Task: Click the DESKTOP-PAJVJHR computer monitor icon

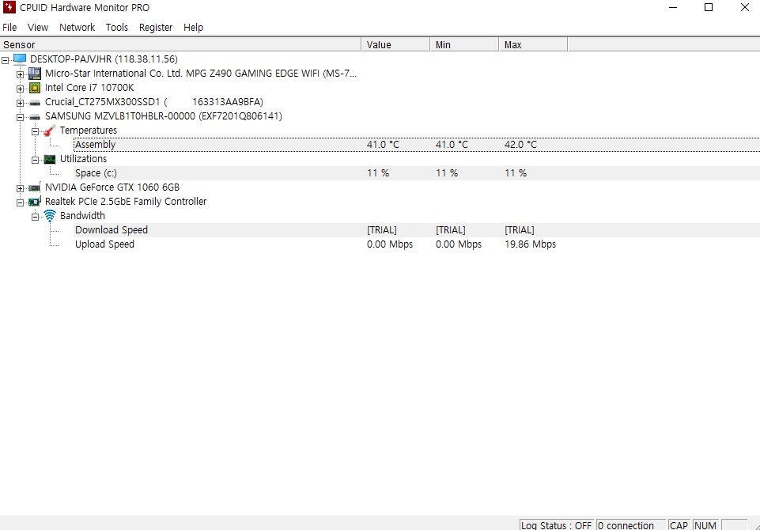Action: [20, 59]
